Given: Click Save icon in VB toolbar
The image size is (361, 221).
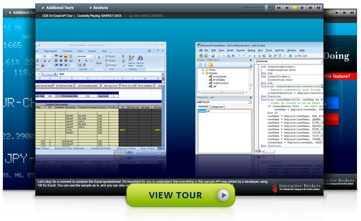Looking at the screenshot, I should [213, 56].
